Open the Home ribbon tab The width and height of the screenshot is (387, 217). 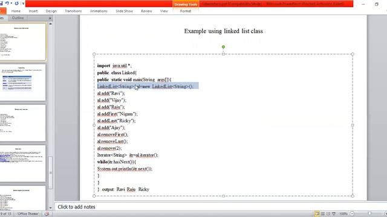16,11
